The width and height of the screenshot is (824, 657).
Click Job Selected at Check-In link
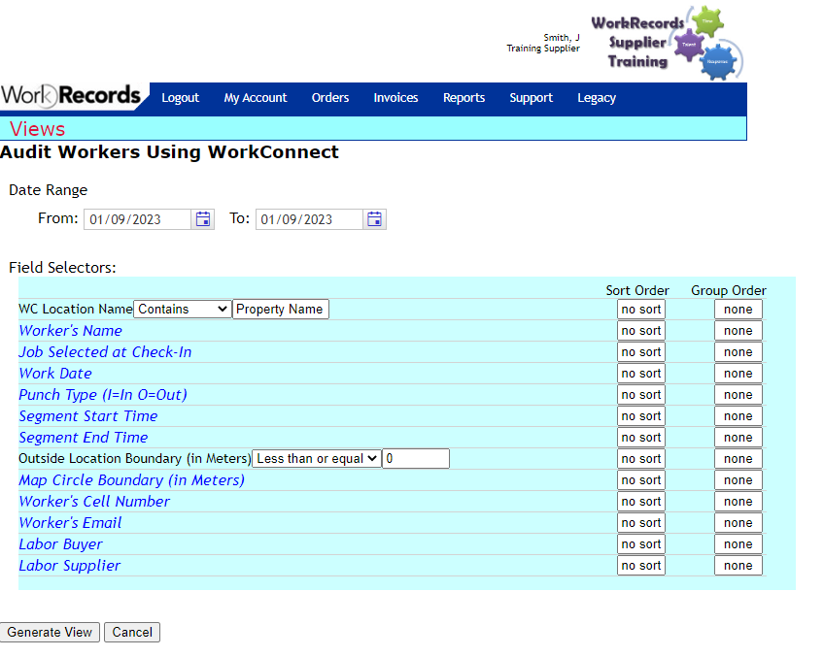pyautogui.click(x=105, y=352)
